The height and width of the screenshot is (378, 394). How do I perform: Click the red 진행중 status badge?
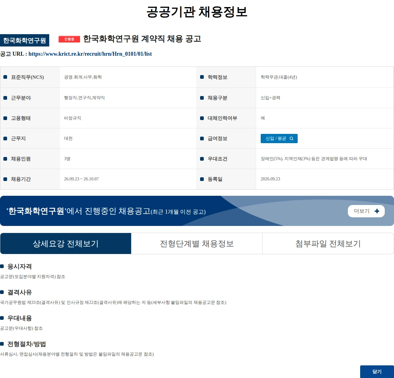click(x=69, y=39)
